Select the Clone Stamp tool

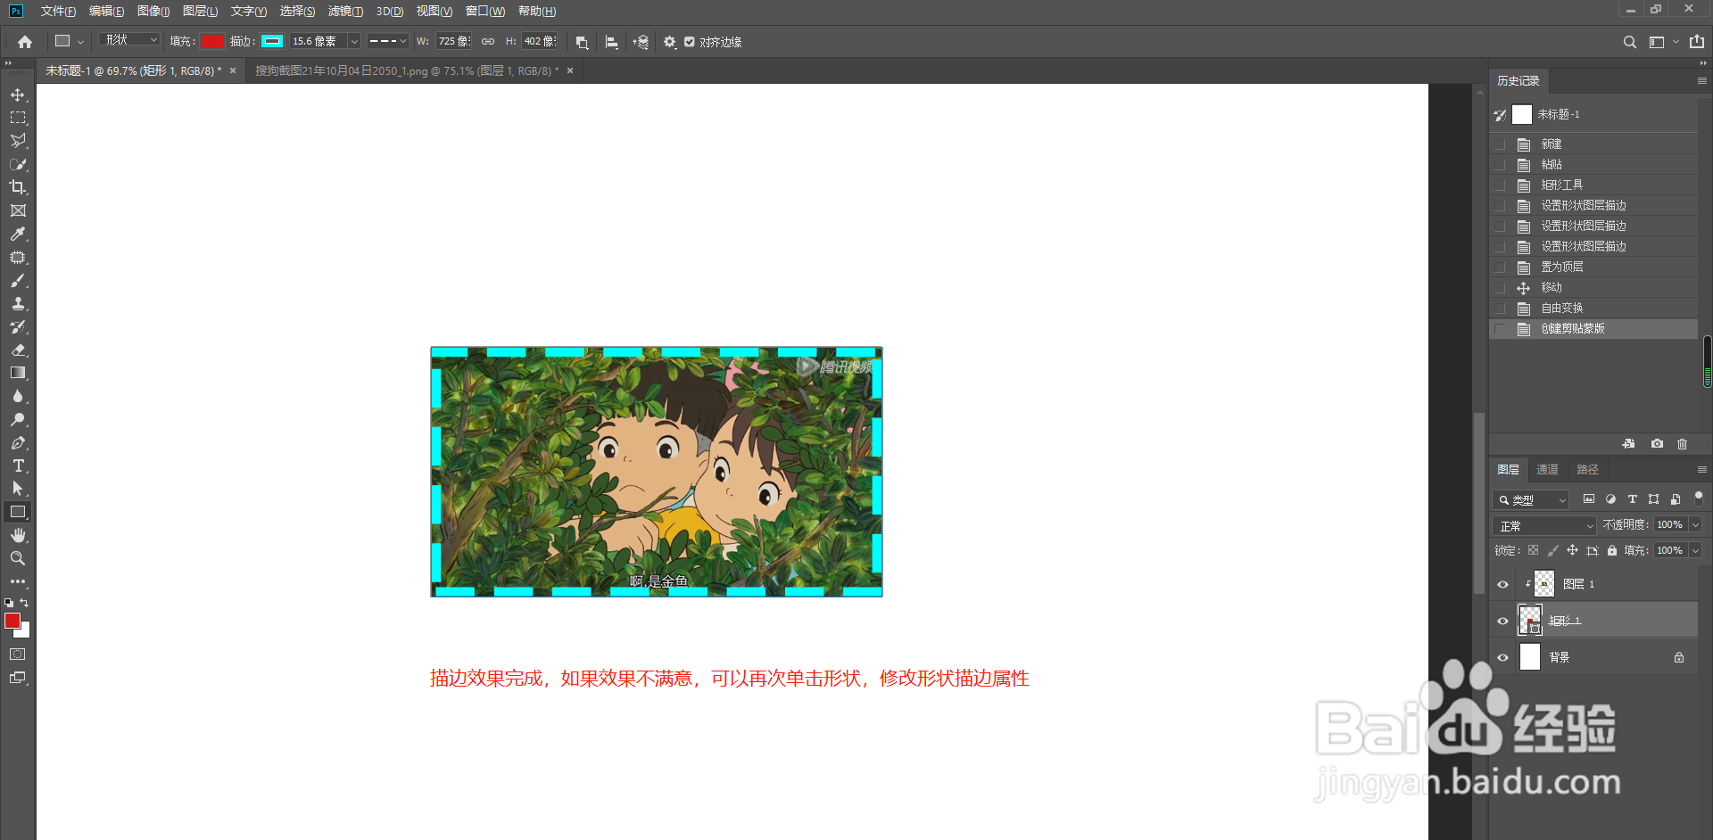click(x=18, y=303)
